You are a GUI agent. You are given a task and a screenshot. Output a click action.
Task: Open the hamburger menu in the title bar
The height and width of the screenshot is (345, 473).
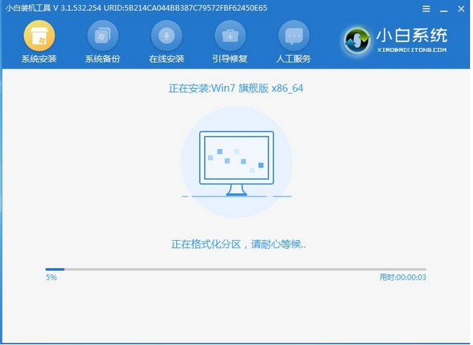tap(427, 8)
